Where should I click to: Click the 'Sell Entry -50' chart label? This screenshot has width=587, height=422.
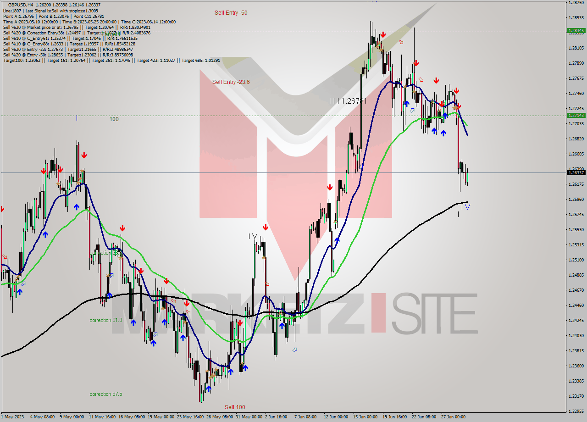click(x=231, y=13)
